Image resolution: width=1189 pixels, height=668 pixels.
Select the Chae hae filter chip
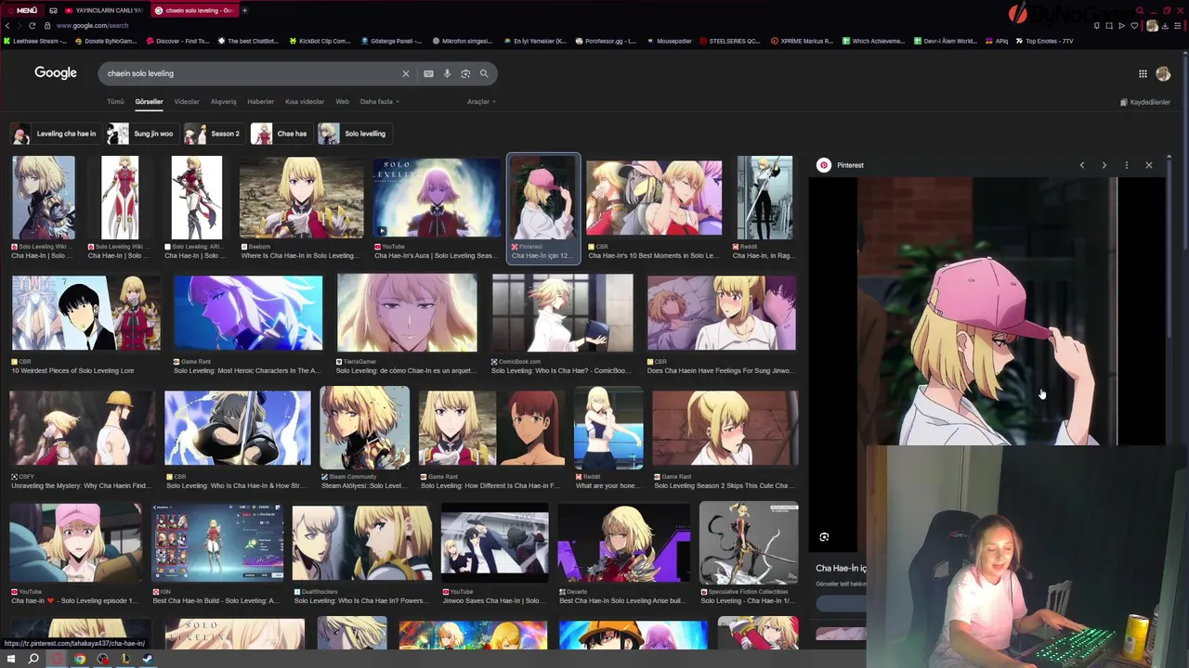[x=280, y=134]
